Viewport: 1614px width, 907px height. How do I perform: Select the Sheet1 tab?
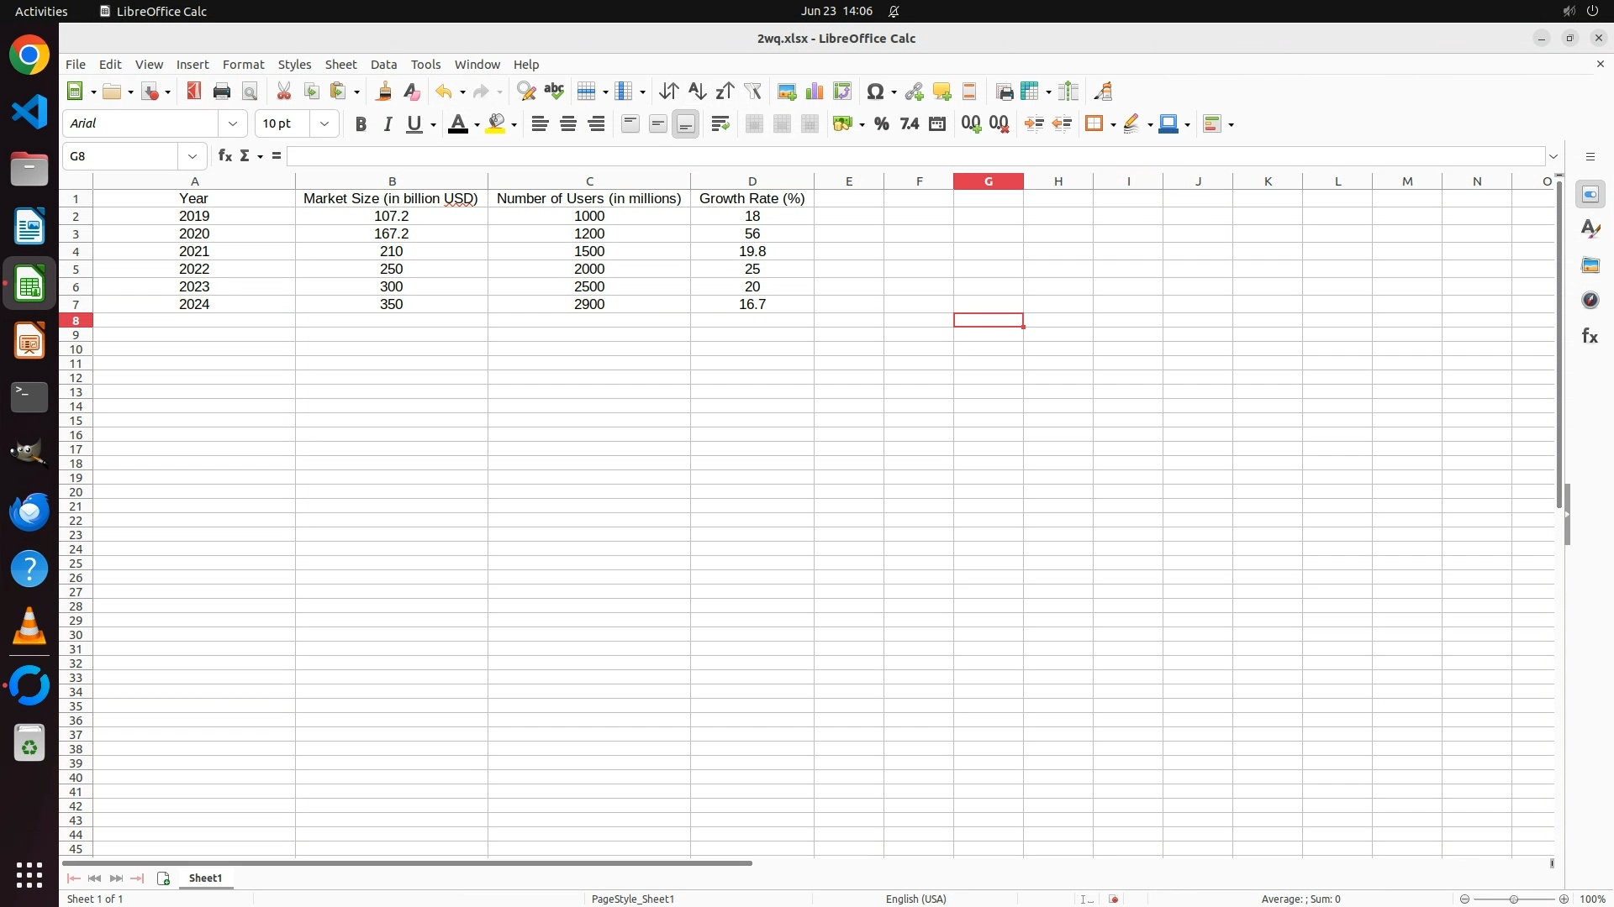[x=205, y=878]
